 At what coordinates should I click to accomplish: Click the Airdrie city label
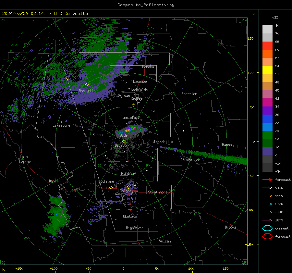(128, 173)
